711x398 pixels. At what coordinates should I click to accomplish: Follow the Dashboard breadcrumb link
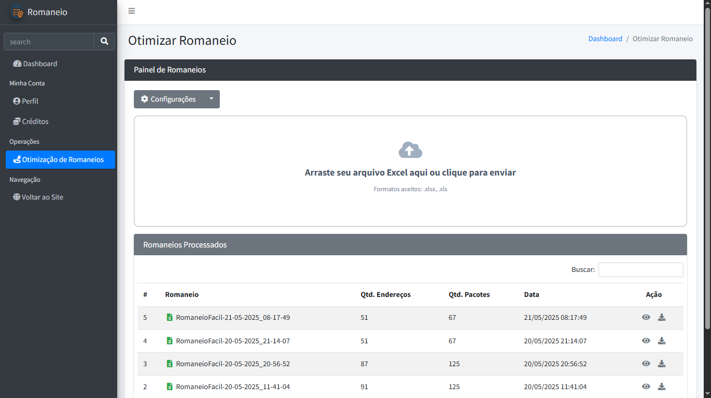(x=605, y=39)
